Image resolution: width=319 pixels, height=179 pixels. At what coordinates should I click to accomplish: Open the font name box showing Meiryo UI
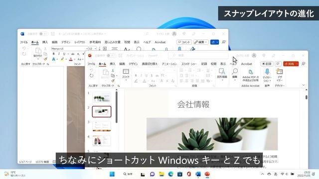pos(69,49)
